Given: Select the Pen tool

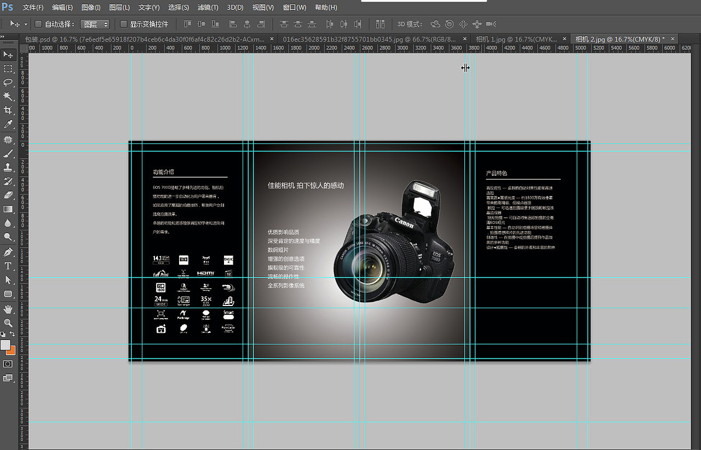Looking at the screenshot, I should [8, 252].
